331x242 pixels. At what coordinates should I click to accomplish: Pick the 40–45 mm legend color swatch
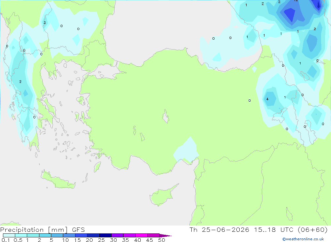coord(141,235)
